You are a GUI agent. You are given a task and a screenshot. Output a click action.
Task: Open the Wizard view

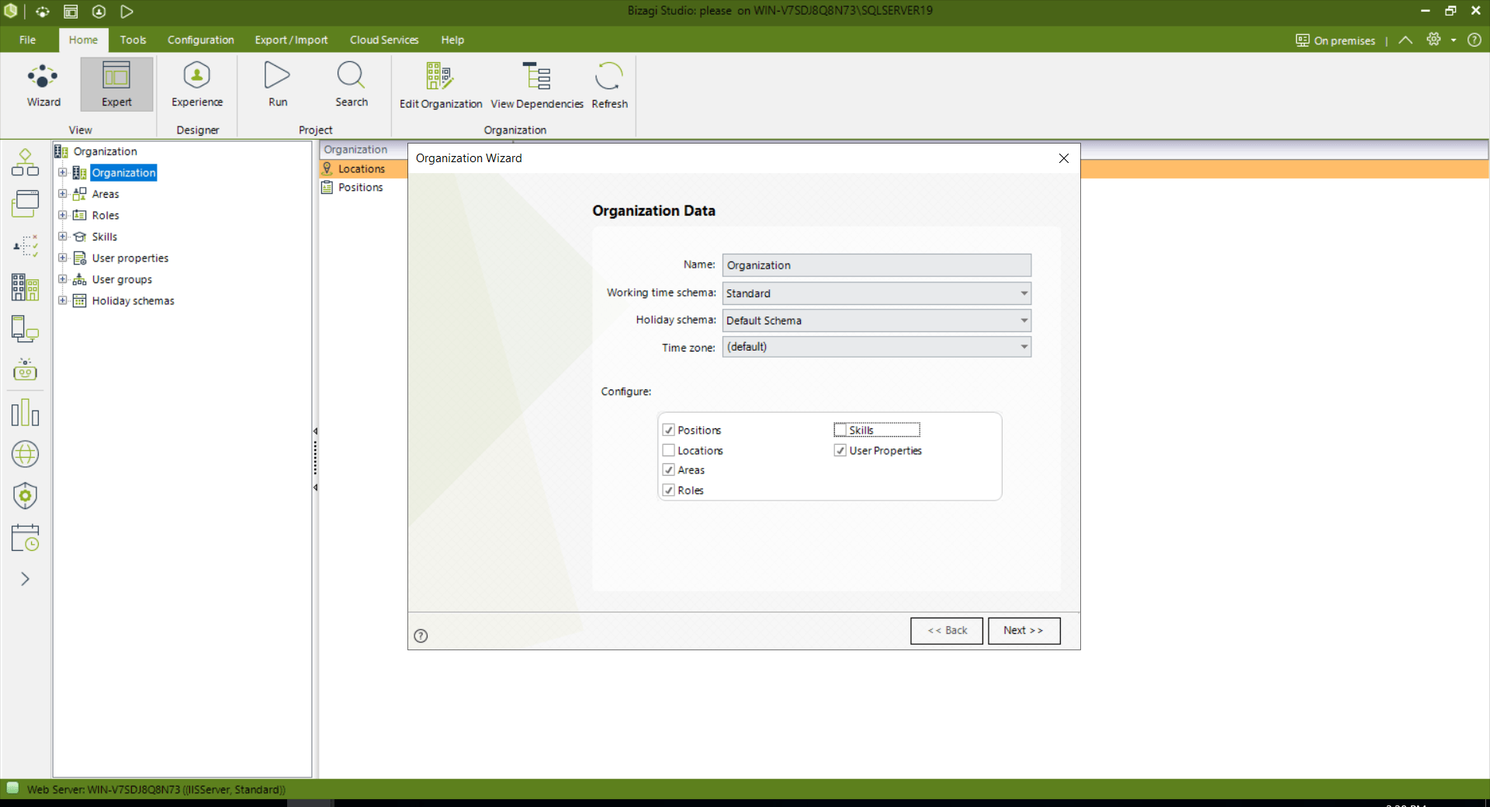43,85
